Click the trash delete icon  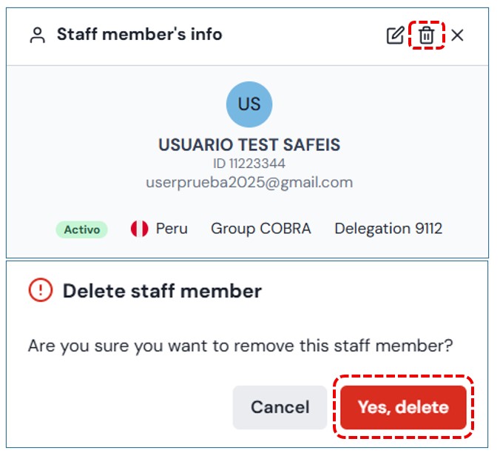(426, 35)
